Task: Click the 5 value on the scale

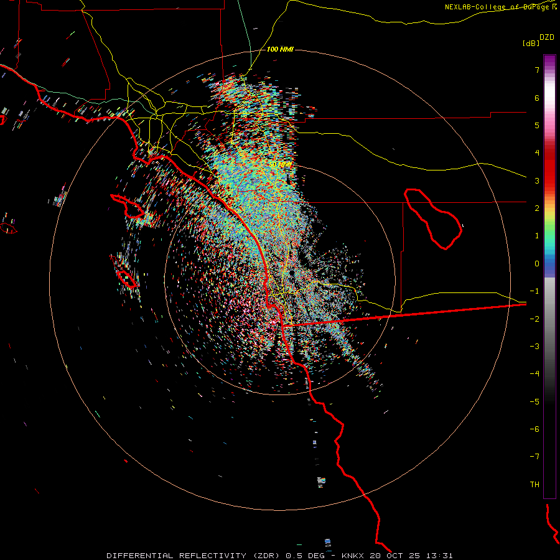Action: (x=537, y=125)
